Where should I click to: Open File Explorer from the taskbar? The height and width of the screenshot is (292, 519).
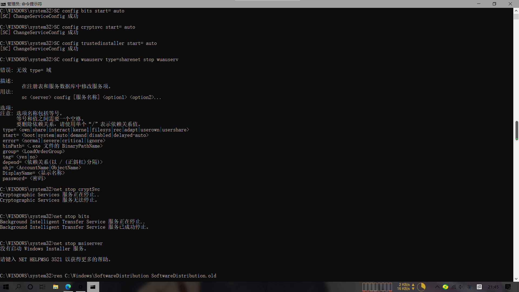click(56, 287)
